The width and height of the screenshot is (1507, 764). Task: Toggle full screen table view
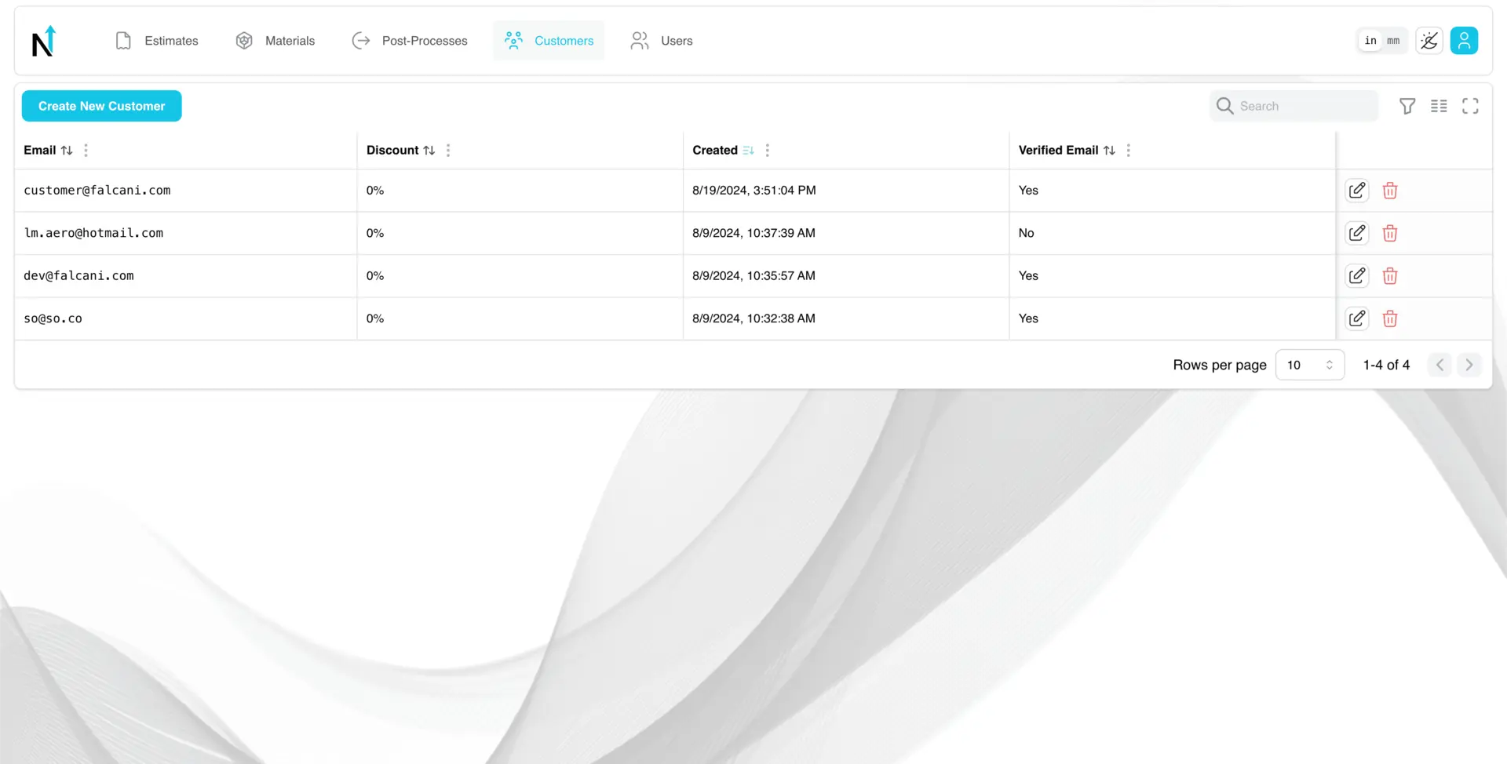click(x=1470, y=106)
